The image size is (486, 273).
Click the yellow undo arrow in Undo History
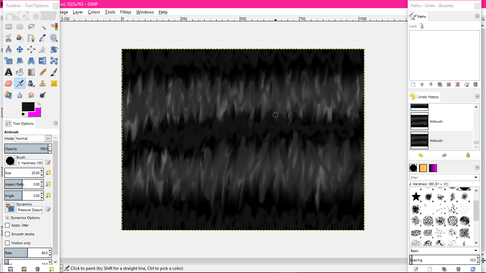(421, 155)
